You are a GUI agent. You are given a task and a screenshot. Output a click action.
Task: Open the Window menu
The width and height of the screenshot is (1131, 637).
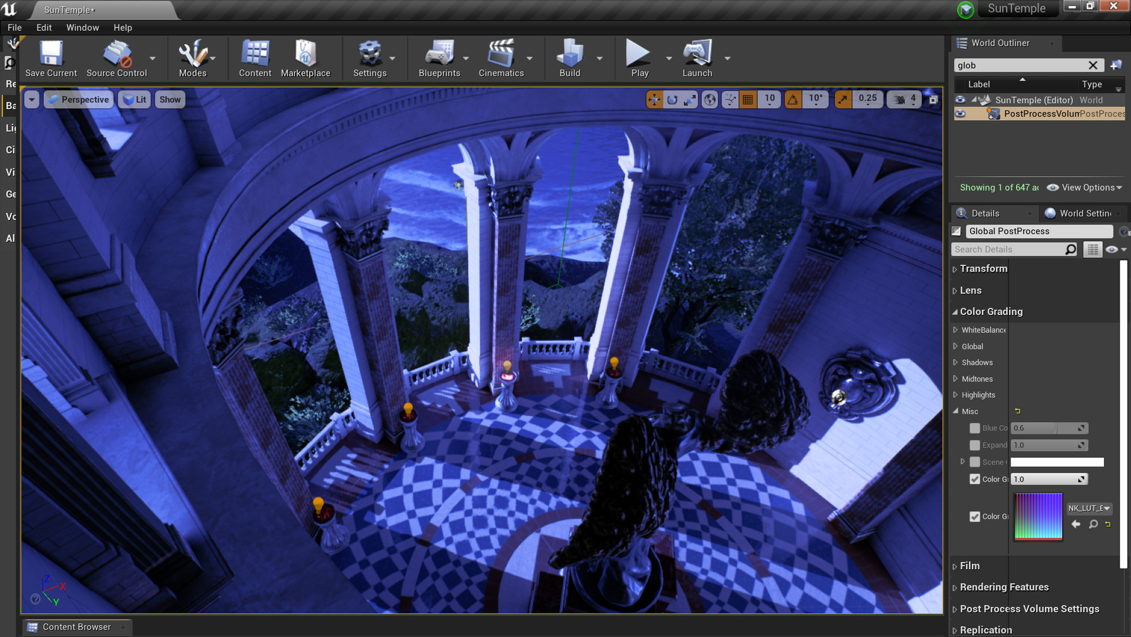(x=82, y=27)
